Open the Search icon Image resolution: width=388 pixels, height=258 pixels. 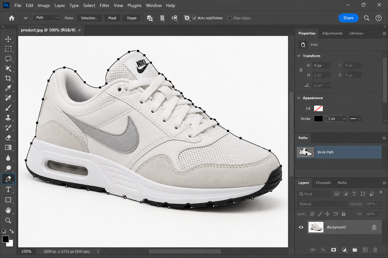coord(367,18)
